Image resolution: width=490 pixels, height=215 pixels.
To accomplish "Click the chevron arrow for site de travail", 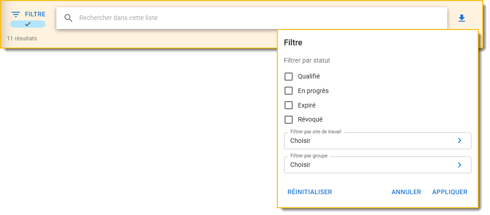I will point(460,141).
